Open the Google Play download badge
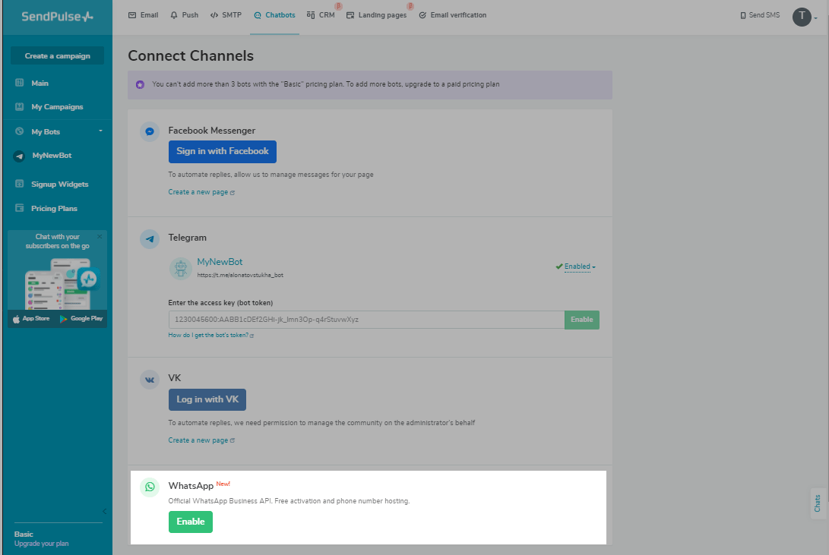Screen dimensions: 829x555 click(81, 319)
